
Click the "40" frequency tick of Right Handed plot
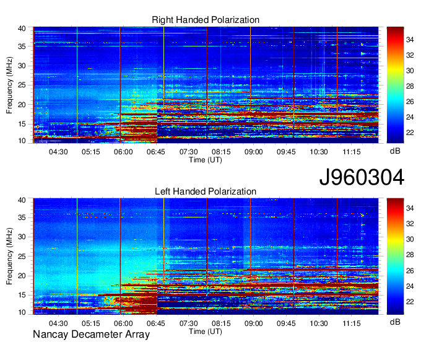tap(22, 28)
